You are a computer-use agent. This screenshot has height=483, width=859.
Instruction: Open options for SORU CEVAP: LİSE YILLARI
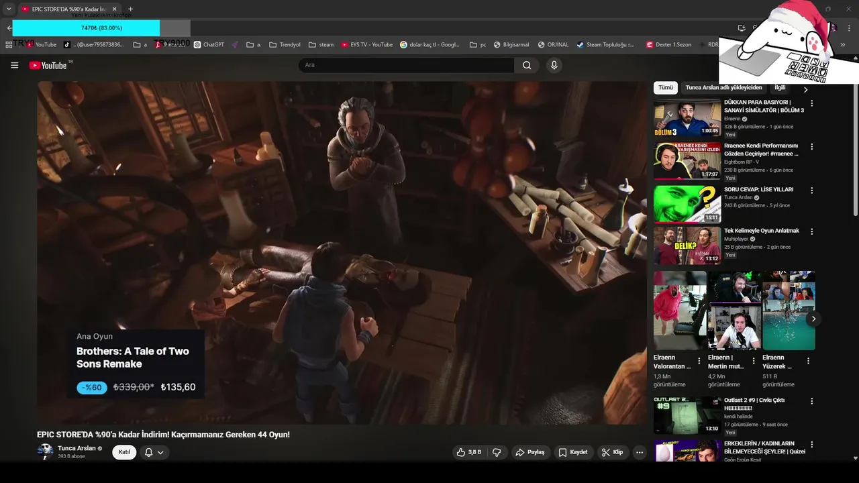point(811,191)
